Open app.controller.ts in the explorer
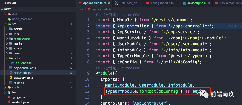 [25, 68]
